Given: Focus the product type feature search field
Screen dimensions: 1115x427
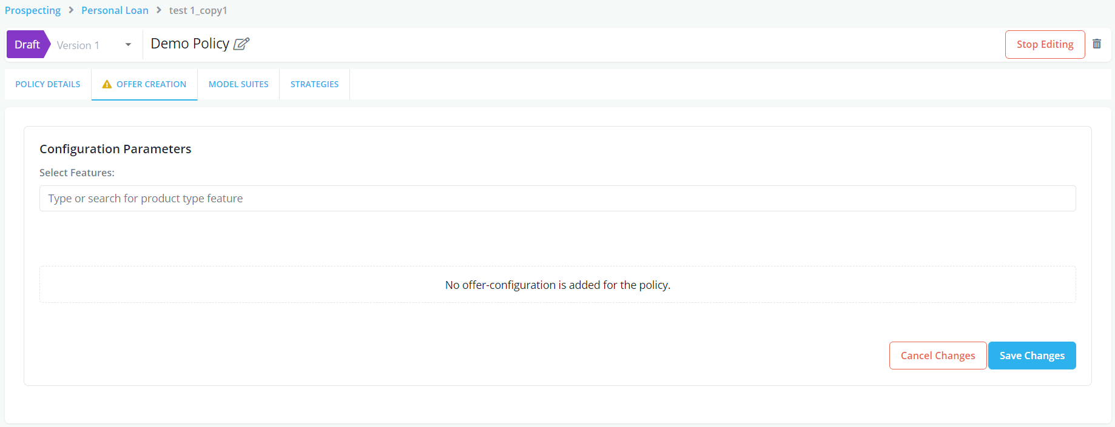Looking at the screenshot, I should [x=557, y=199].
